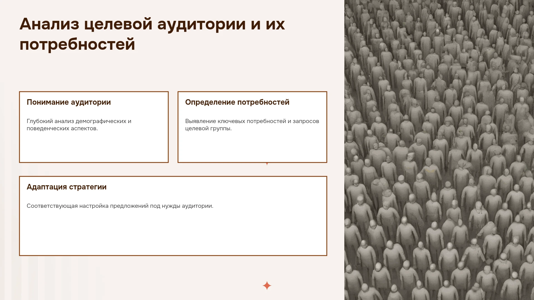The width and height of the screenshot is (534, 300).
Task: Click the Понимание аудитории heading
Action: pos(69,102)
